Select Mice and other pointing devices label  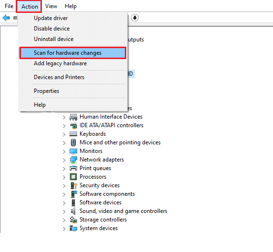tap(120, 142)
